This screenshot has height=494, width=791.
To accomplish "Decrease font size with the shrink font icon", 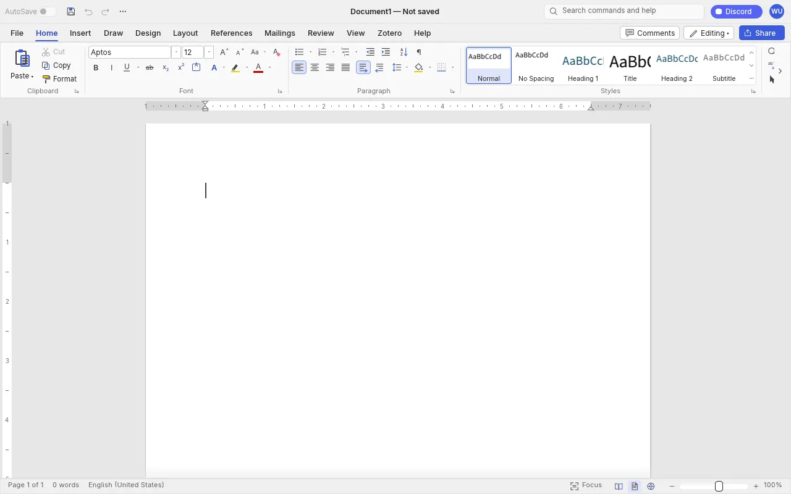I will pyautogui.click(x=240, y=52).
